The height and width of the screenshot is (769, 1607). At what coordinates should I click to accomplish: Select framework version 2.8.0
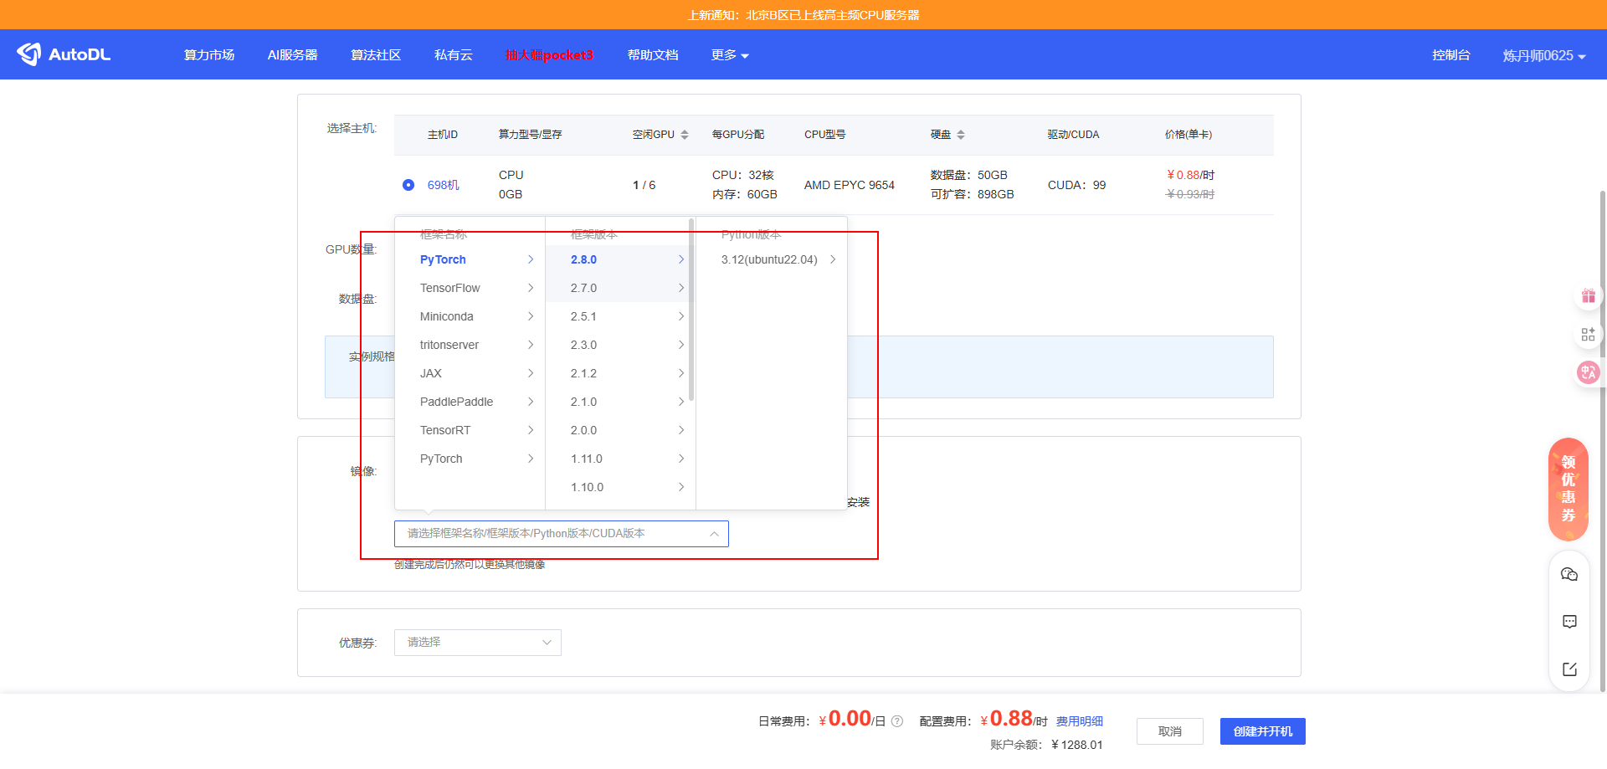[x=620, y=259]
